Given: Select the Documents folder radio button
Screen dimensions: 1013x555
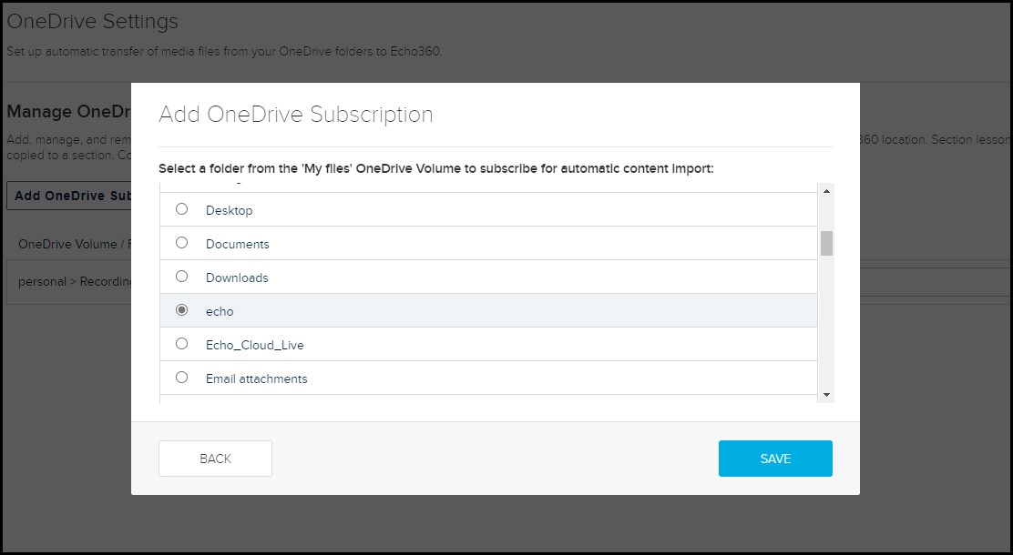Looking at the screenshot, I should (x=181, y=243).
